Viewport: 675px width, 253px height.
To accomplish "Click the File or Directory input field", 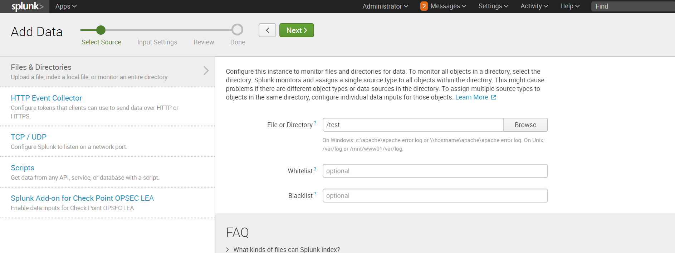I will (413, 125).
